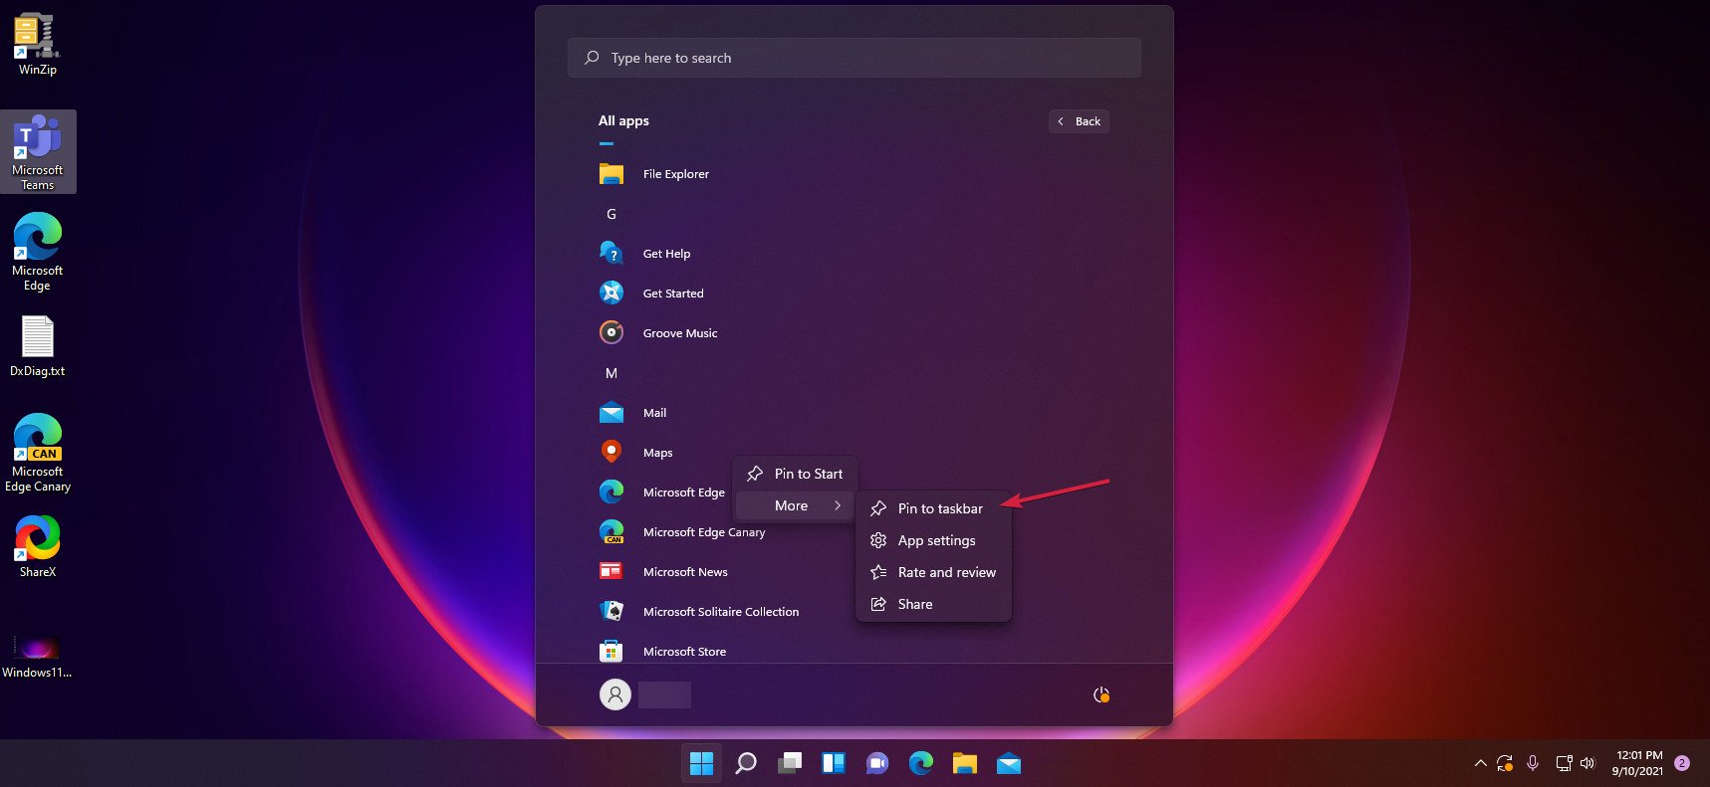
Task: Click the blurred username next to avatar
Action: click(x=665, y=694)
